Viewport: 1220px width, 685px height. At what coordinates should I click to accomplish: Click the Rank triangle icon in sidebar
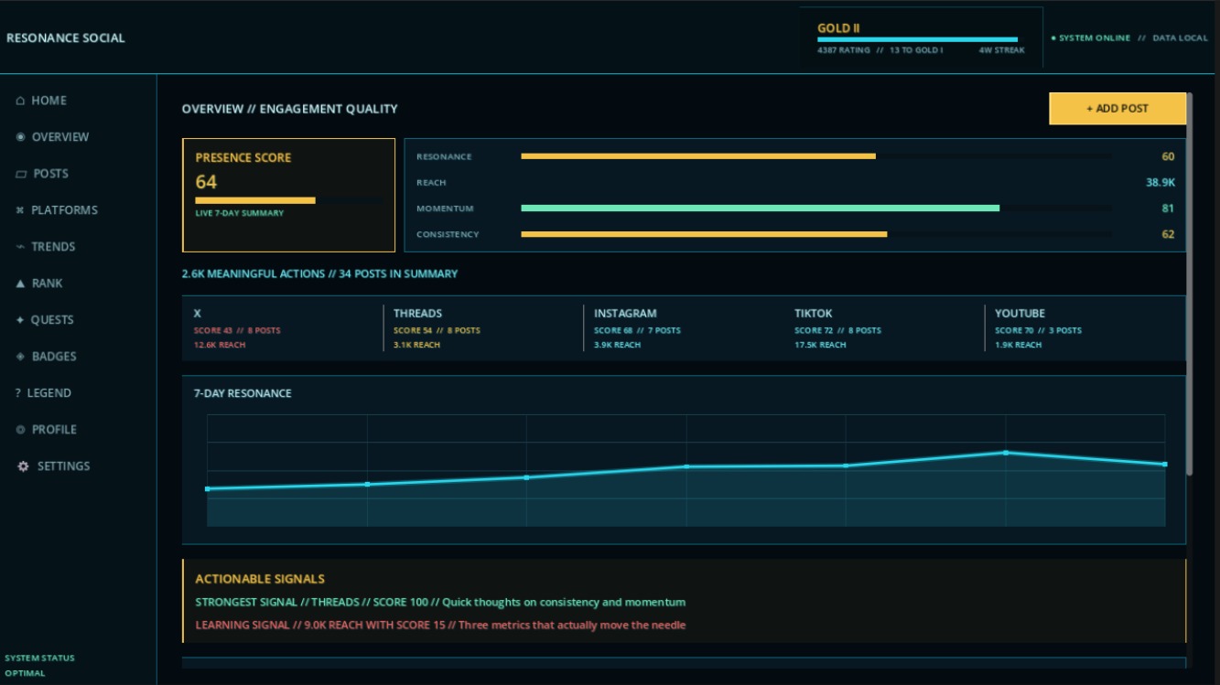click(20, 284)
